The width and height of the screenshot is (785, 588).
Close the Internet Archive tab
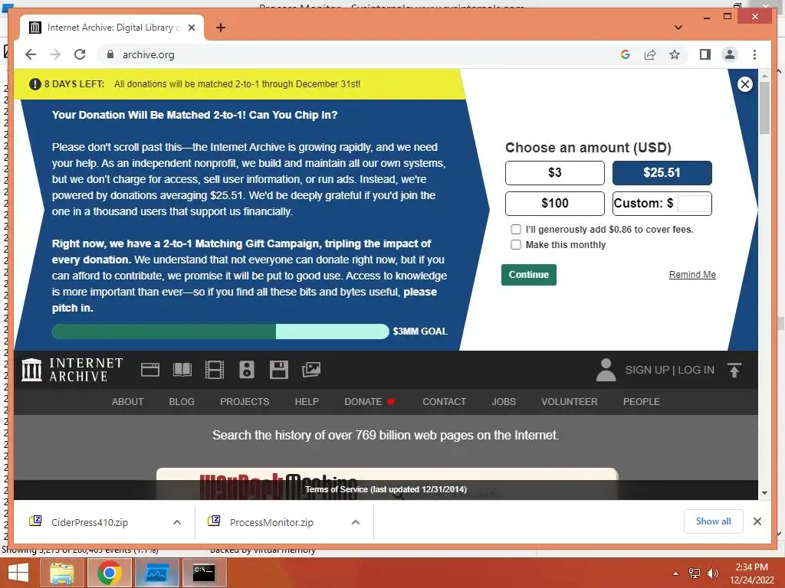pos(191,28)
